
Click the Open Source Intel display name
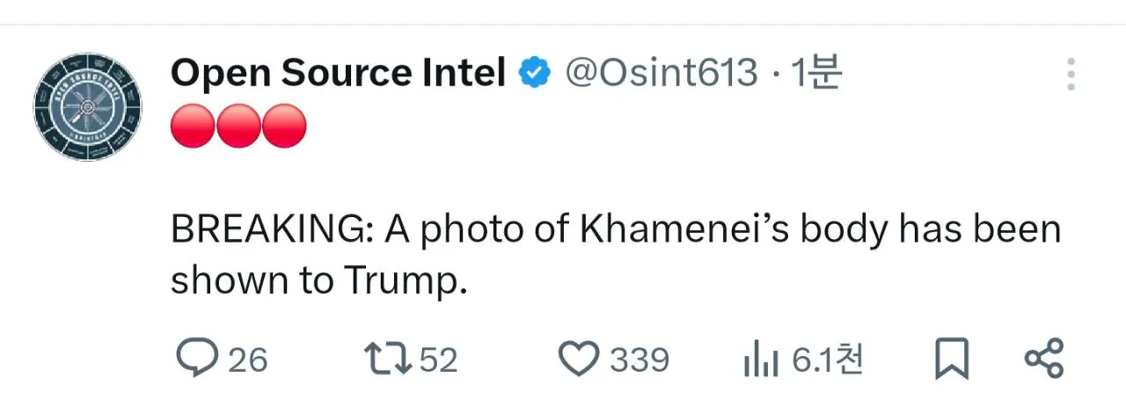338,74
